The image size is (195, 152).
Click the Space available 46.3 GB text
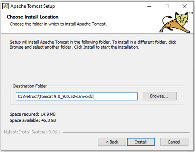(x=33, y=120)
